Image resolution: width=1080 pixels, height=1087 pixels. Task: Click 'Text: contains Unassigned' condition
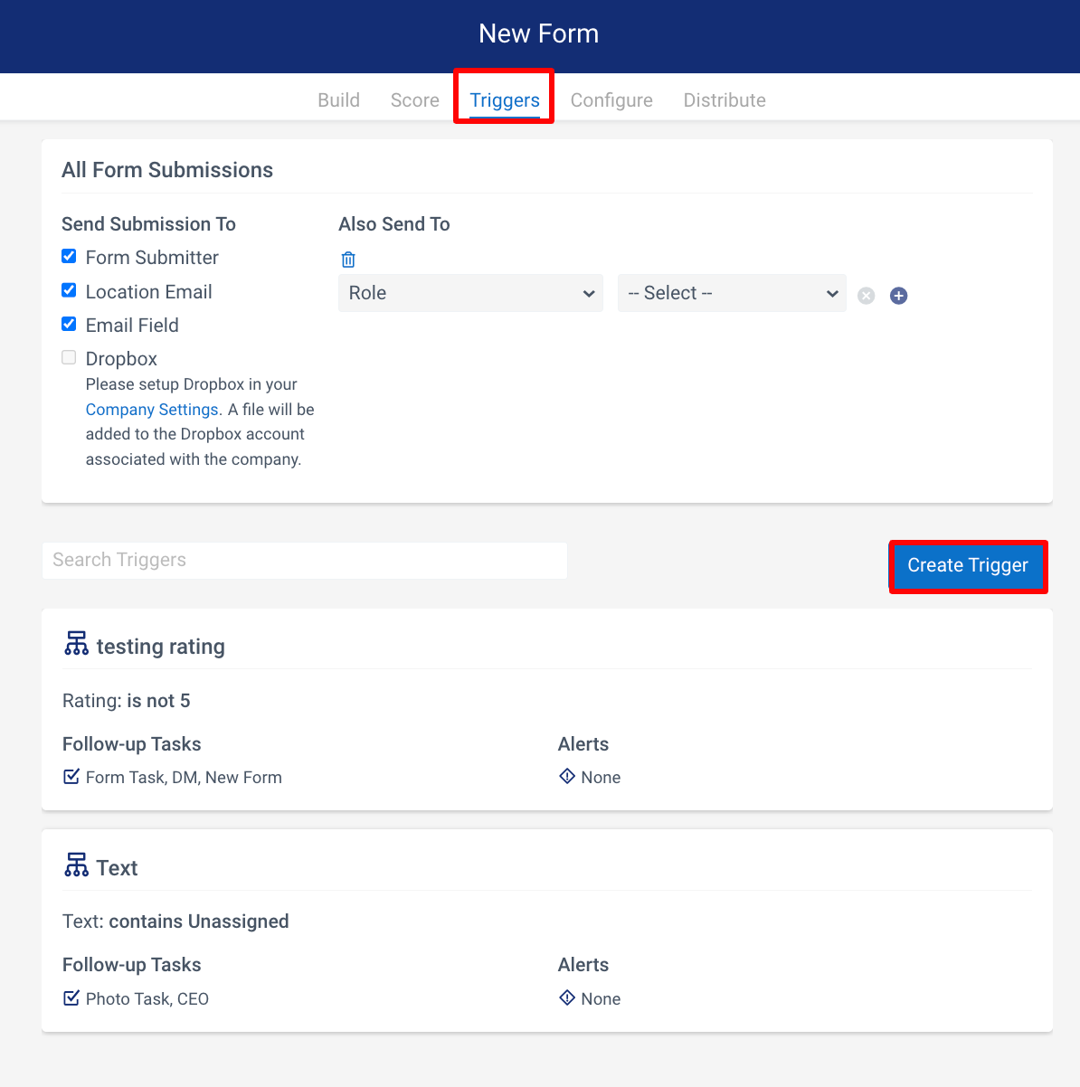click(x=175, y=922)
